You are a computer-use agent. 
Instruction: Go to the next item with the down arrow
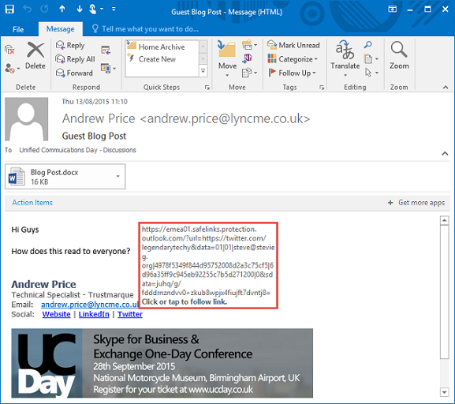[80, 9]
